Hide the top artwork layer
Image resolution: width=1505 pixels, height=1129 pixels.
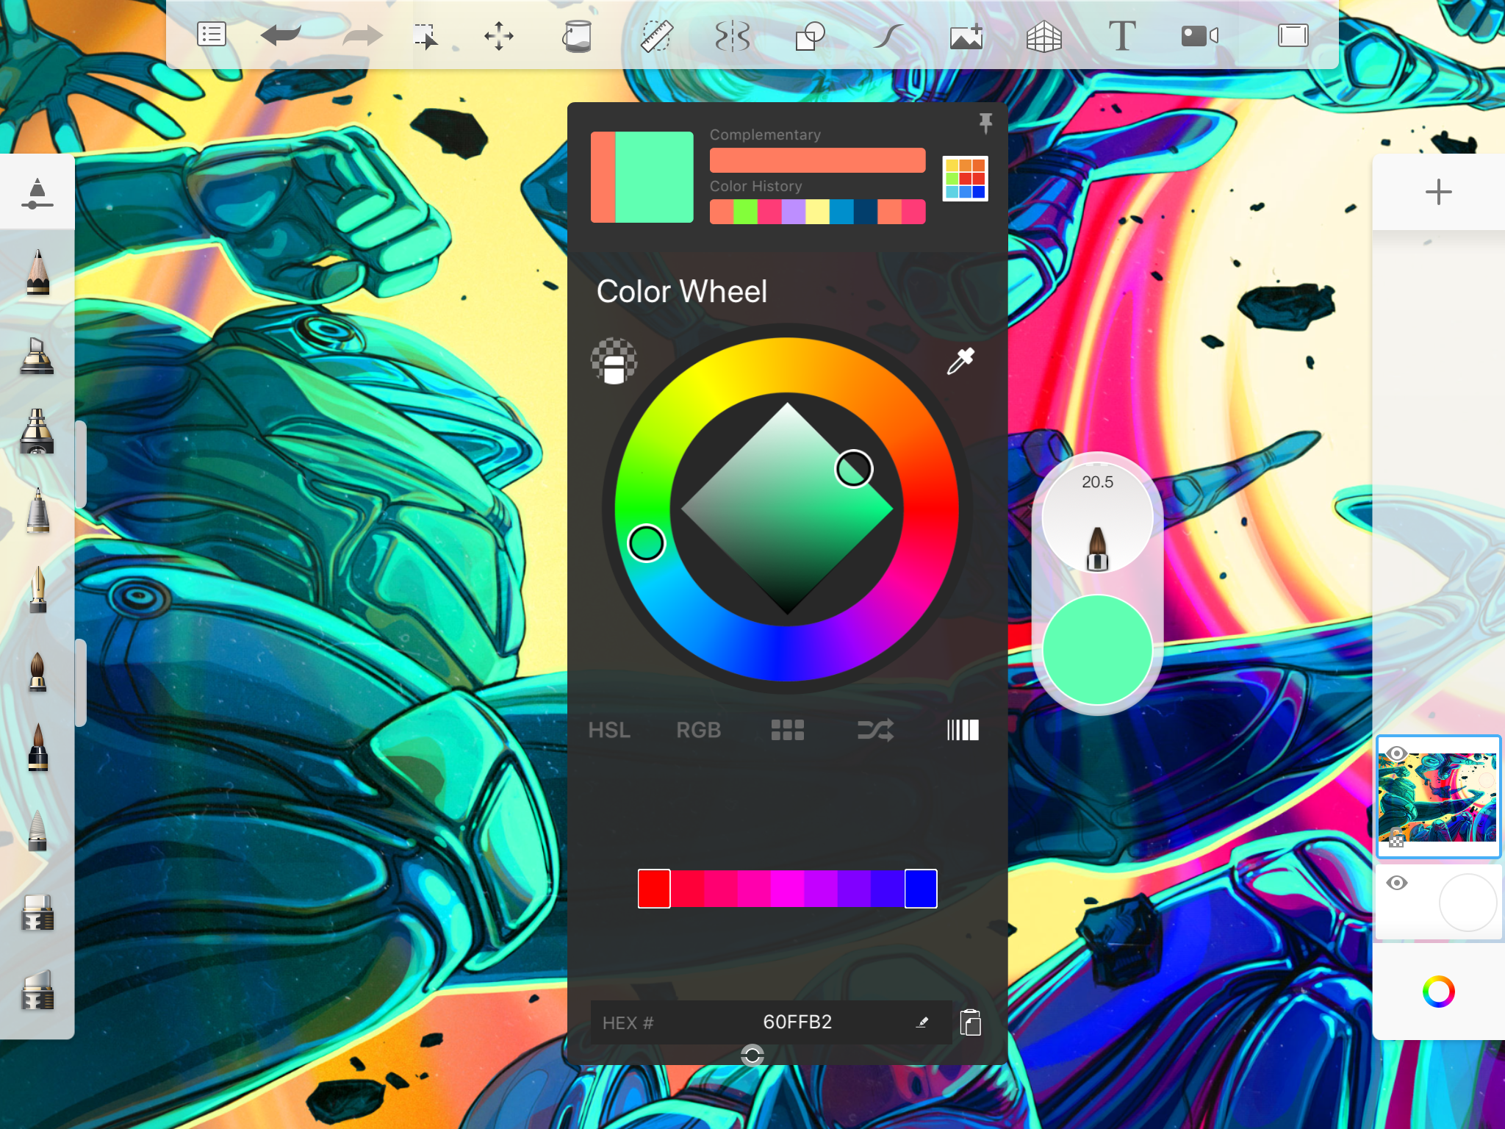(x=1396, y=753)
